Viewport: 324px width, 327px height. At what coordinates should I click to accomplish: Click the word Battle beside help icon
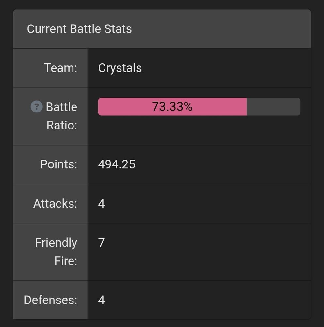(x=61, y=107)
